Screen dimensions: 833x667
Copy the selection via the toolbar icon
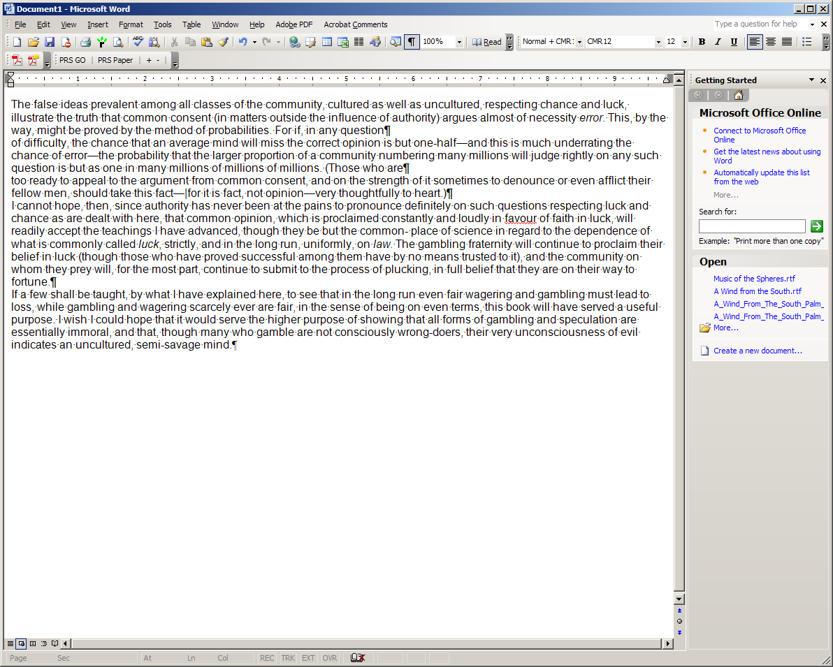[190, 42]
